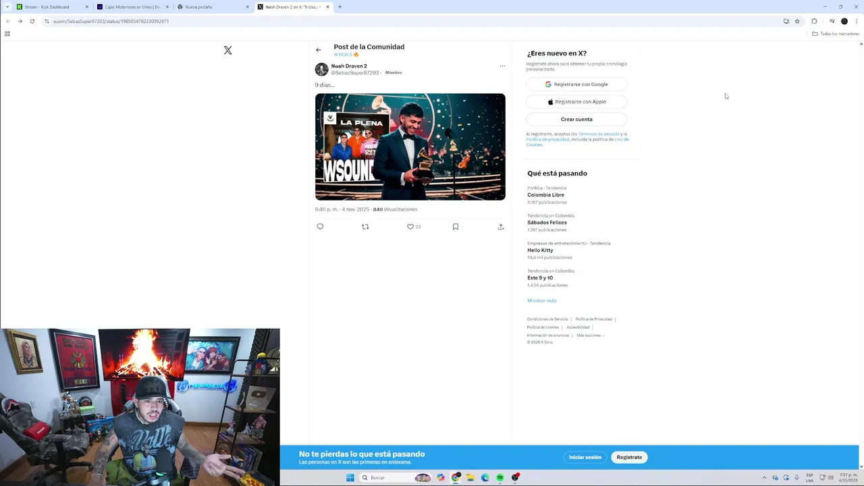The height and width of the screenshot is (486, 864).
Task: Open the Política de privacidad signup link
Action: [548, 140]
